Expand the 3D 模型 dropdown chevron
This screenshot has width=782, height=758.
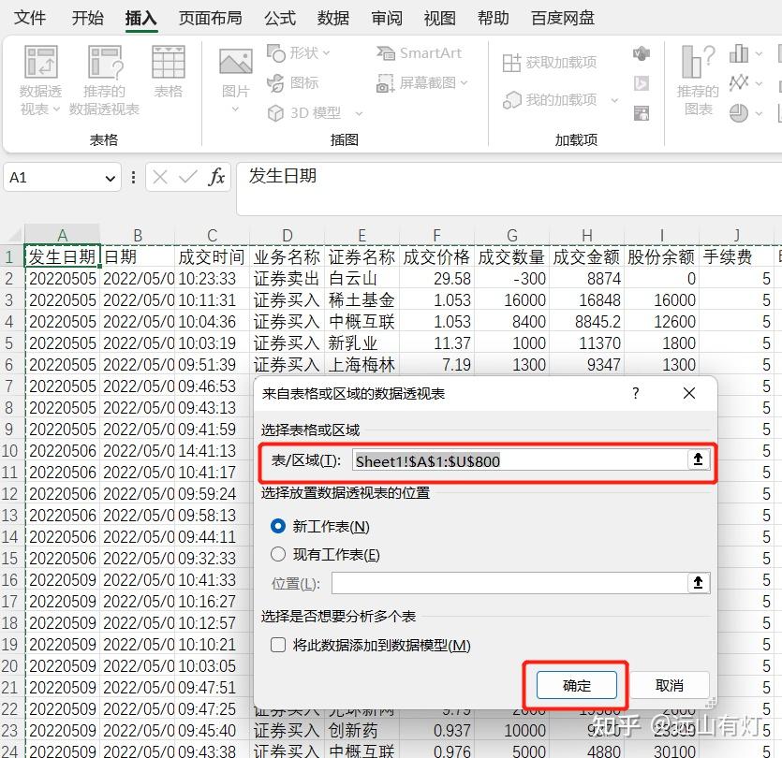(359, 113)
